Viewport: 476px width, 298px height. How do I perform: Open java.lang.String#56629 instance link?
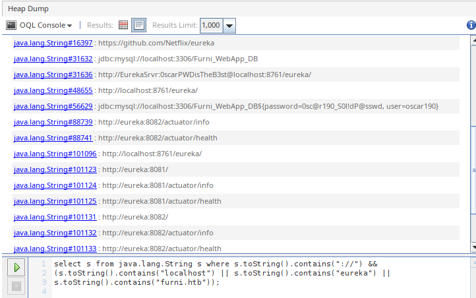click(53, 106)
